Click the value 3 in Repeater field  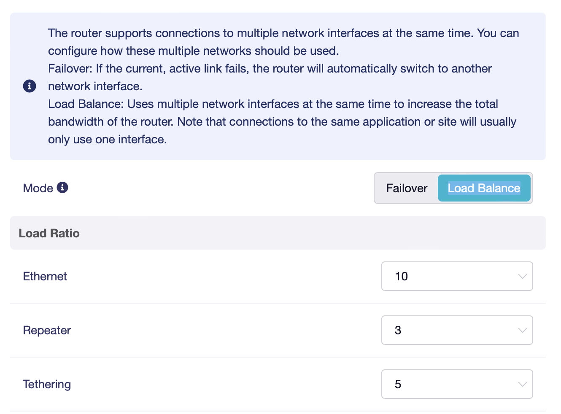pos(398,330)
